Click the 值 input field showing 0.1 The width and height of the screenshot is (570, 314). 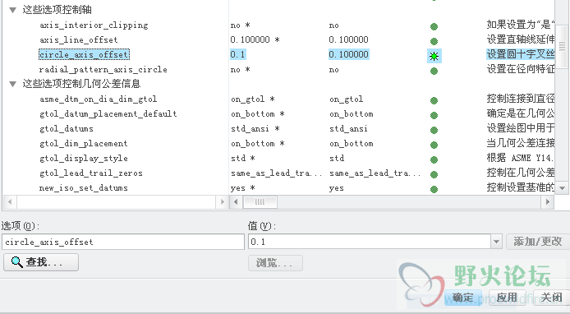[x=370, y=242]
